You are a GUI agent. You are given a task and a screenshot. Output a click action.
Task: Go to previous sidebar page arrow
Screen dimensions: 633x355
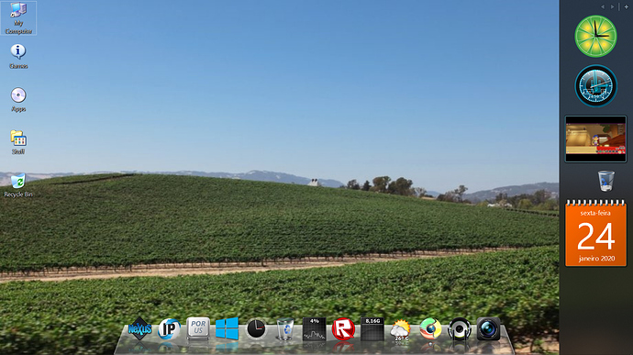603,6
